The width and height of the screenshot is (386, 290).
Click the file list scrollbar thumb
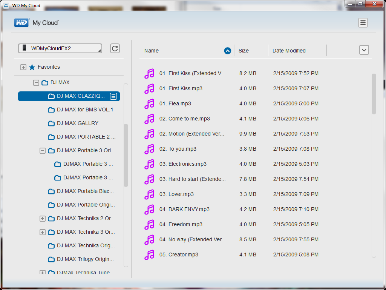pyautogui.click(x=374, y=94)
